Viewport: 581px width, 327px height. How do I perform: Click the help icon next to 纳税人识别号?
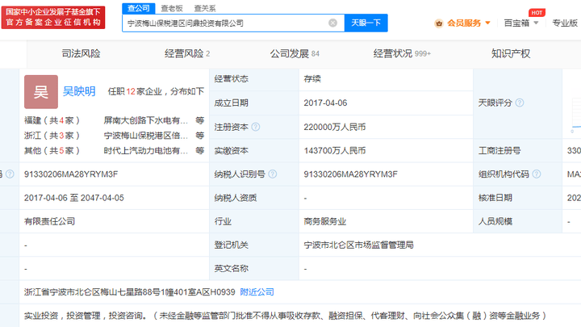pyautogui.click(x=273, y=174)
